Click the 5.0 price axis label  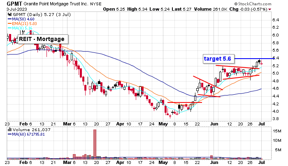pyautogui.click(x=276, y=73)
